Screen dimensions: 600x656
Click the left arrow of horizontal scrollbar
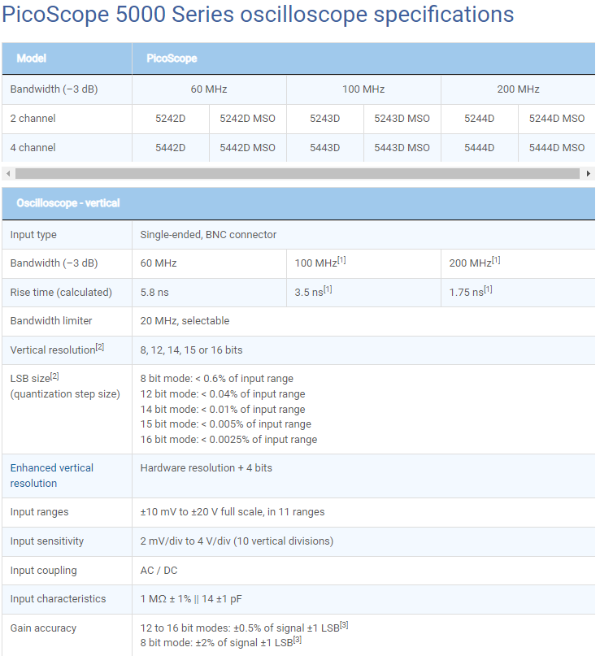[8, 173]
